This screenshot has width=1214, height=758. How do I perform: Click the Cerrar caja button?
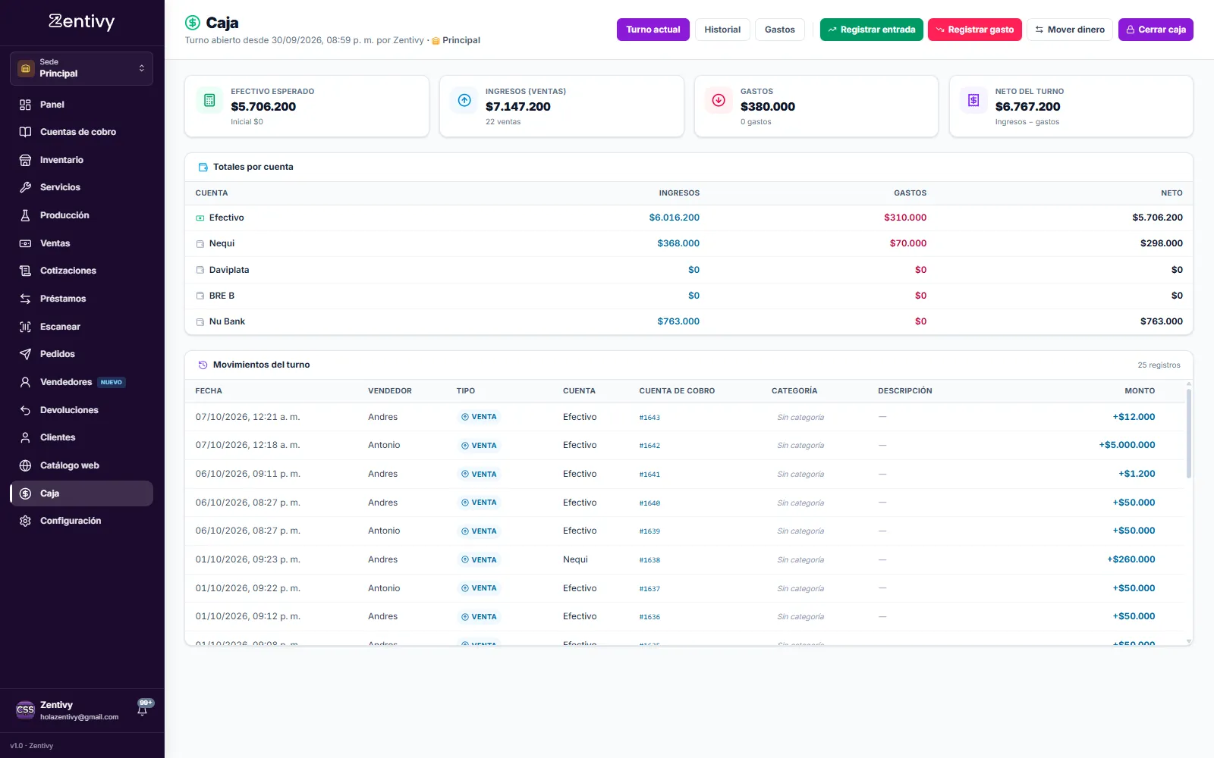pyautogui.click(x=1156, y=30)
